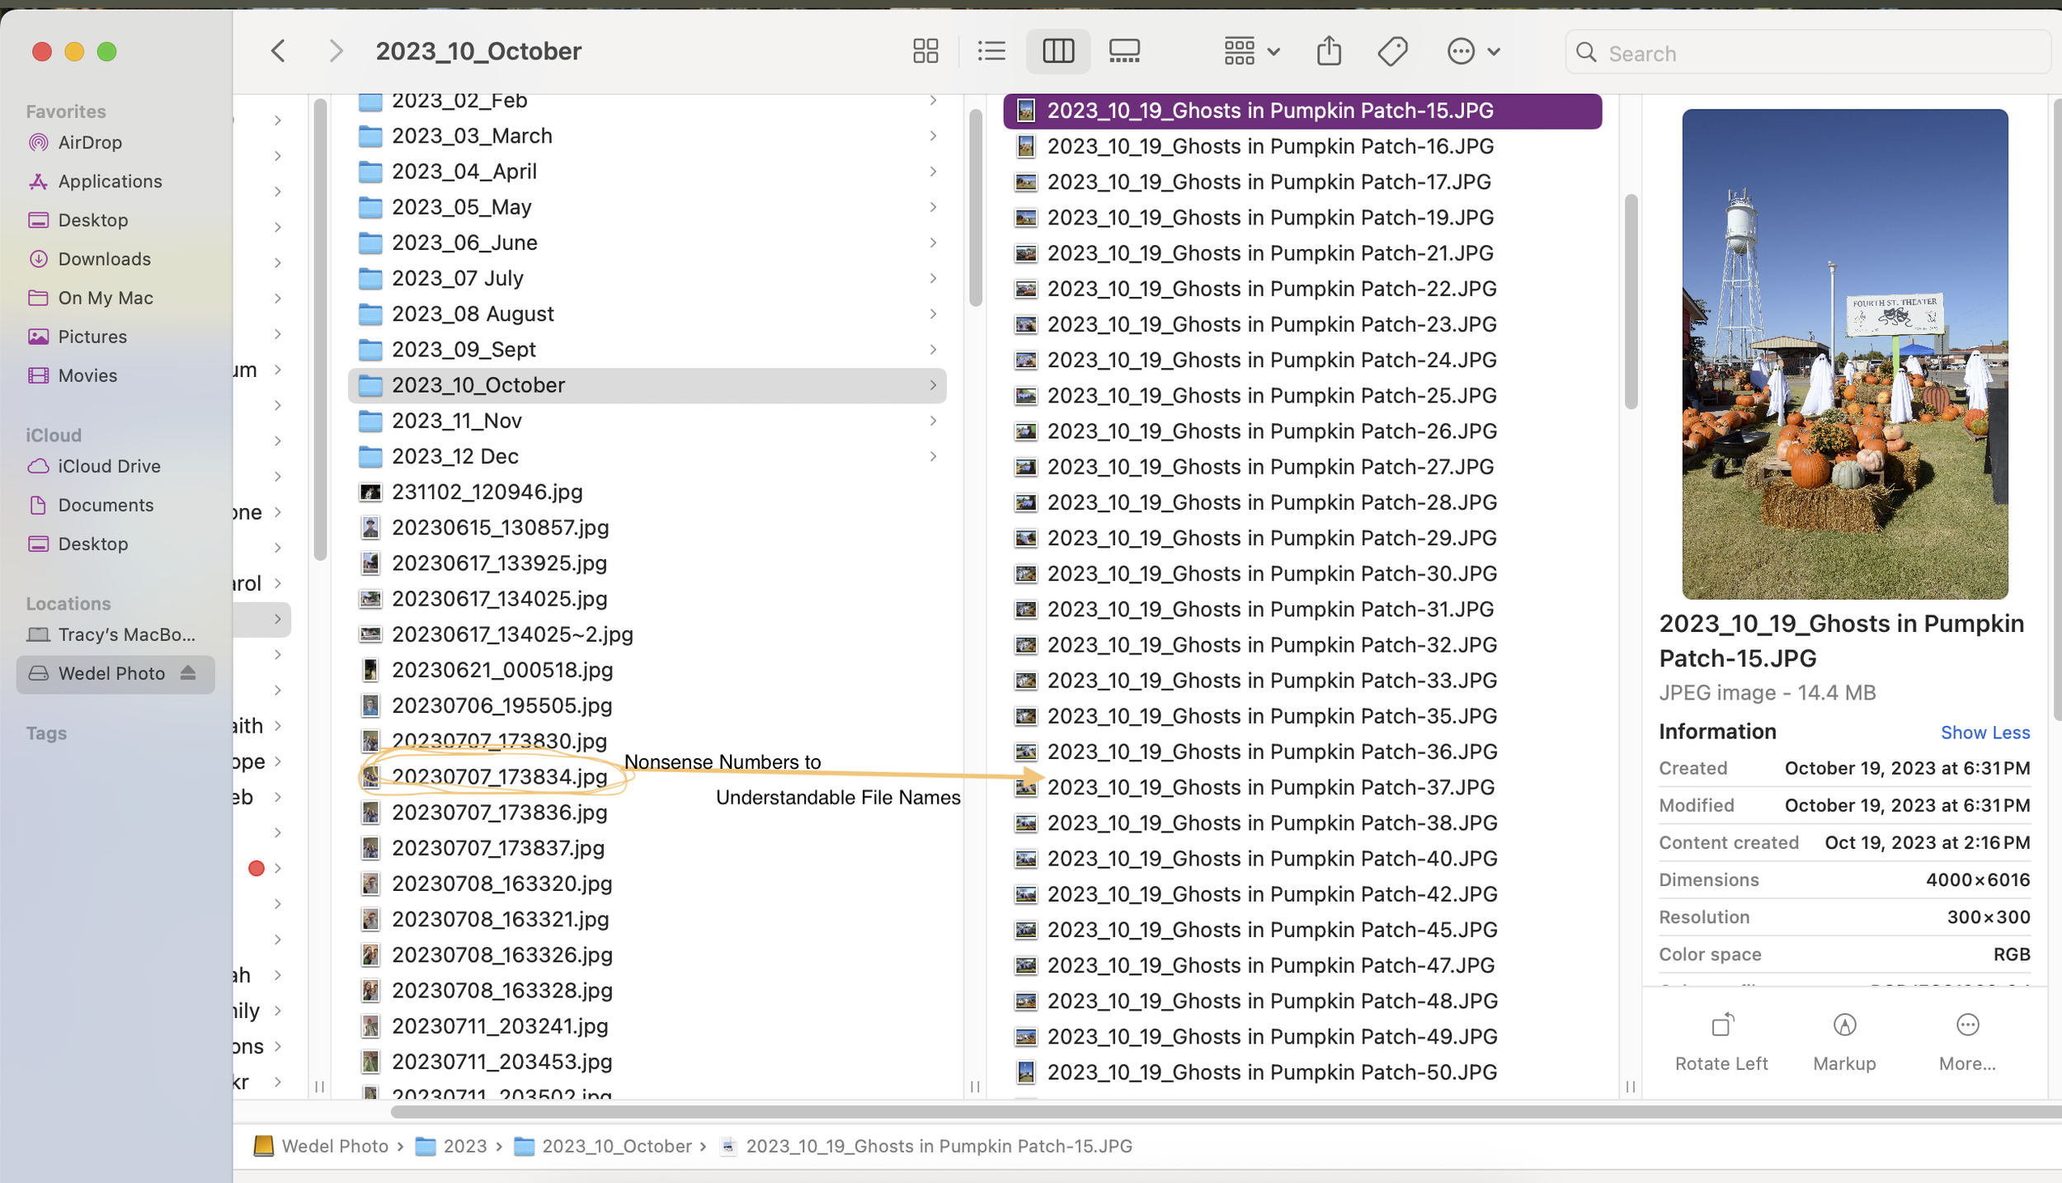Click the Show Less link

tap(1984, 733)
